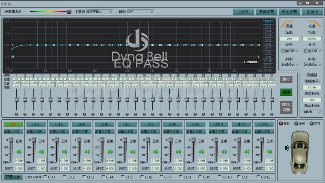Click the master volume slider handle
The height and width of the screenshot is (183, 325).
coord(69,12)
